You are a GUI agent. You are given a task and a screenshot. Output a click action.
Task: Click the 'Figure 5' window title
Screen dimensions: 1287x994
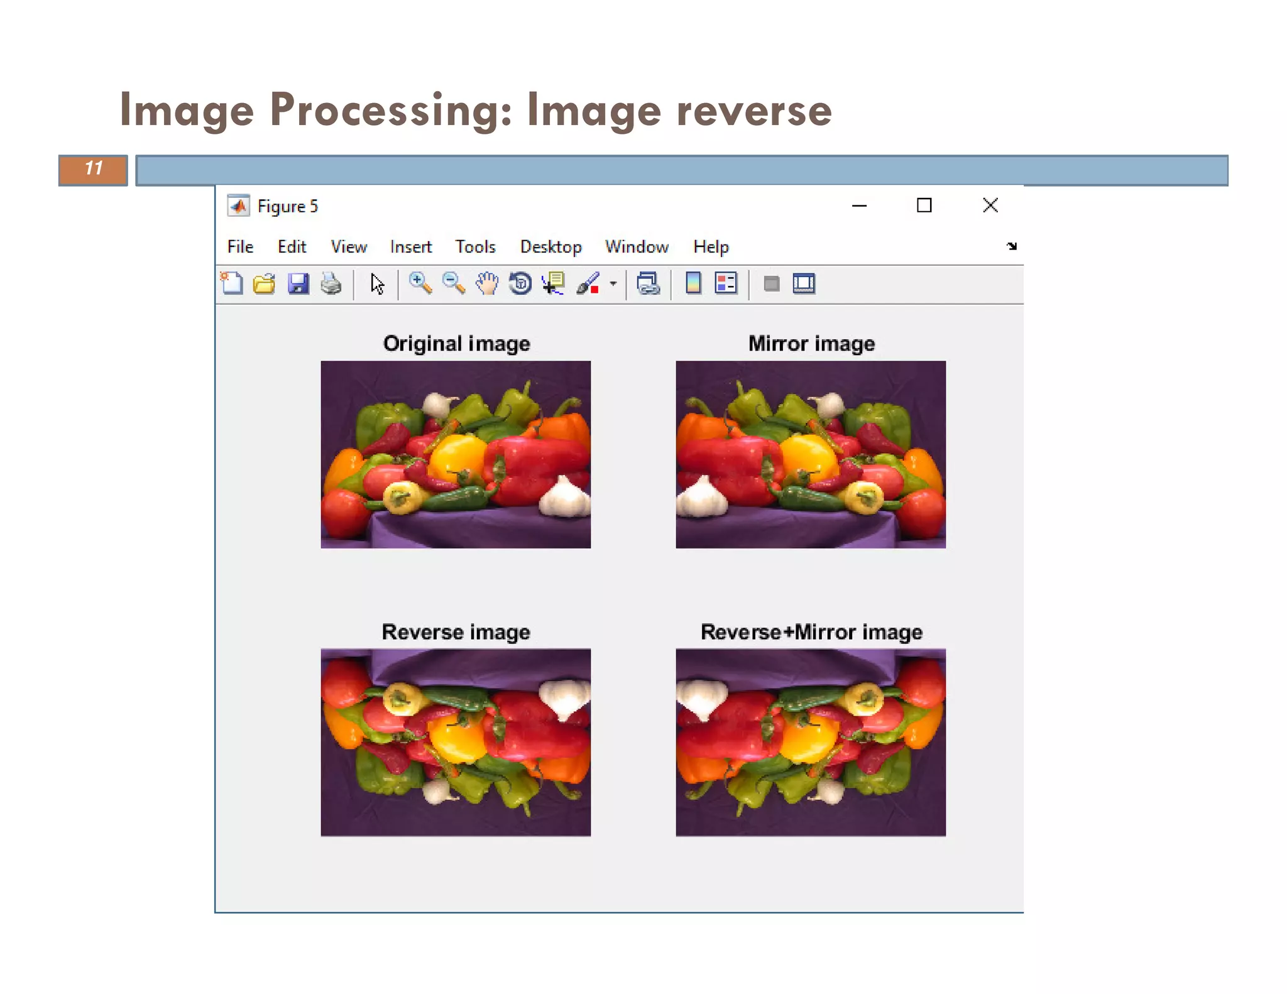coord(288,206)
